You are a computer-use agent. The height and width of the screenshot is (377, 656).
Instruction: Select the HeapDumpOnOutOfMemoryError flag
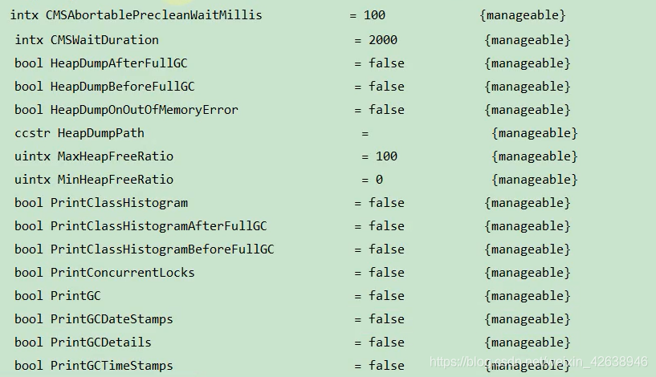[145, 110]
